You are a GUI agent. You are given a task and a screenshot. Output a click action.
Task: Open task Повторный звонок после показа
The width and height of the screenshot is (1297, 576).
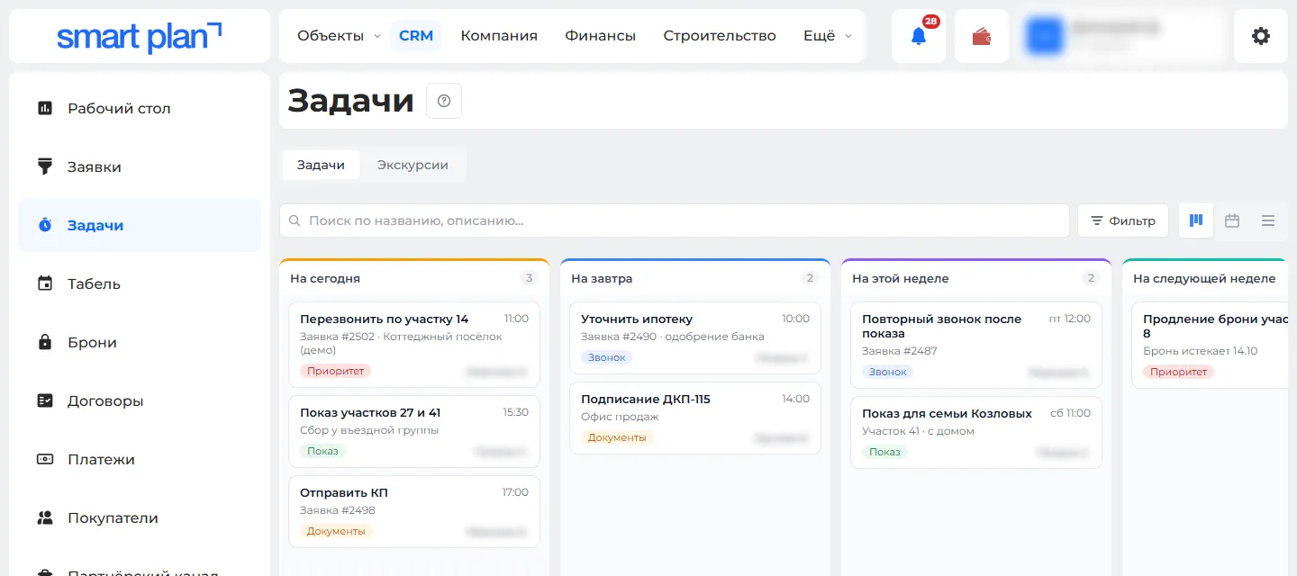point(976,345)
